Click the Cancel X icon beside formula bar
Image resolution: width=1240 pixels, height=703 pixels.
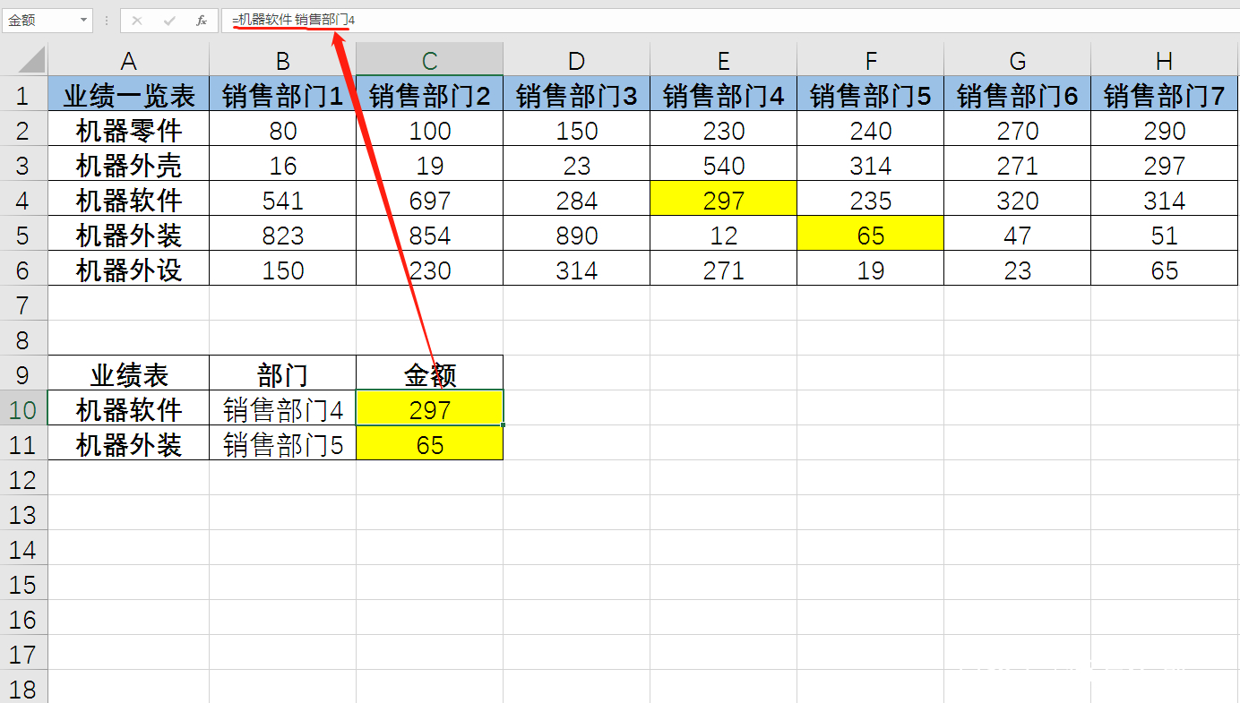tap(136, 19)
